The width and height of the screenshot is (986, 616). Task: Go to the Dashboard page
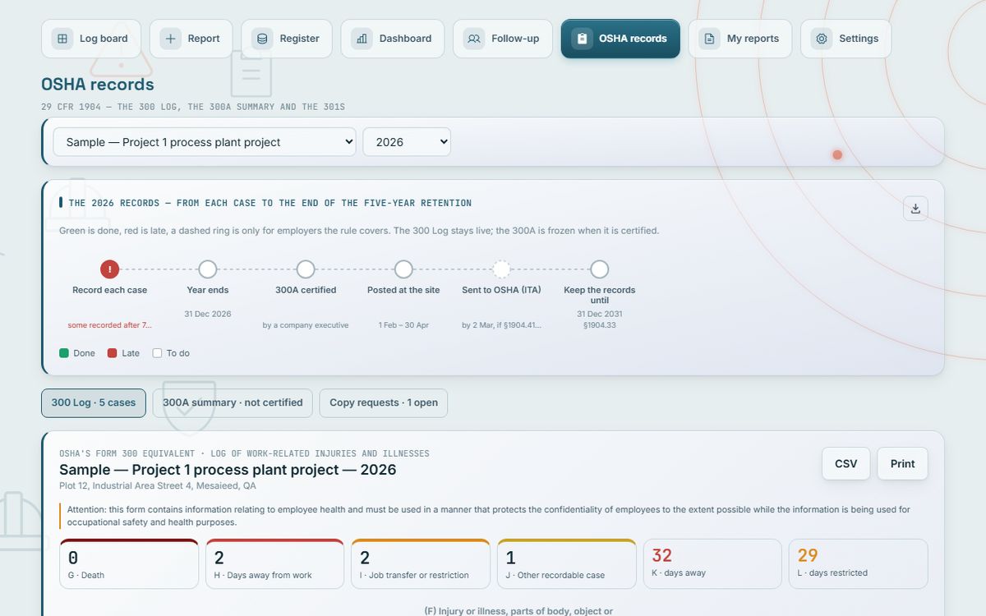click(393, 39)
